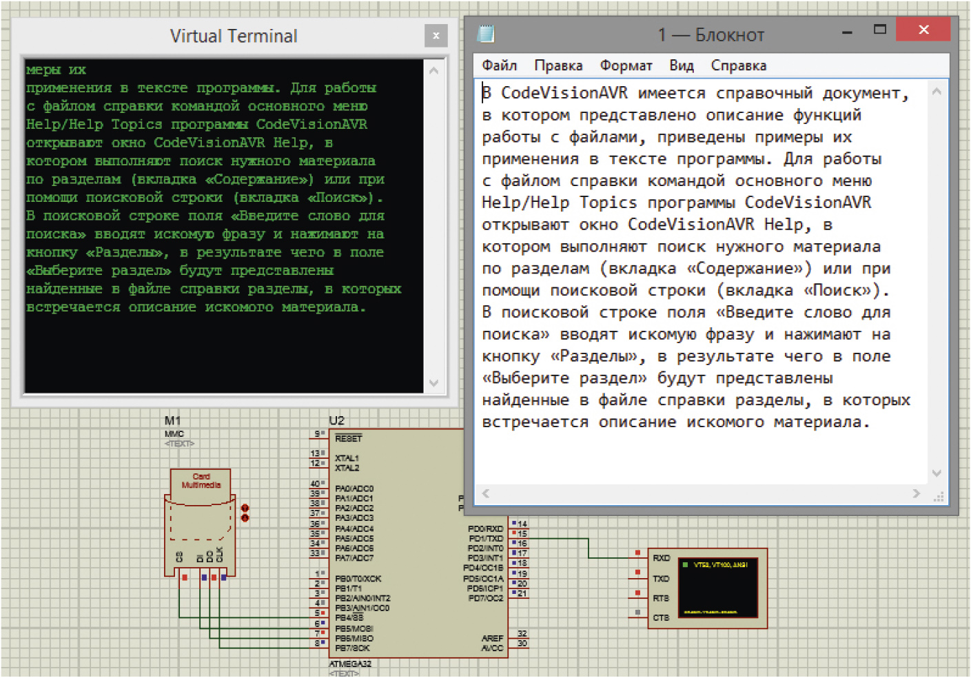Click the PB5/MOSI pin label on U2
The height and width of the screenshot is (678, 971).
click(354, 628)
